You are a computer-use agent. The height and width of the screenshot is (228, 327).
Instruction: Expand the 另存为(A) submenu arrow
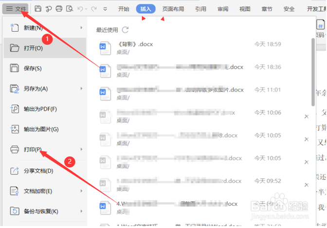click(x=81, y=89)
